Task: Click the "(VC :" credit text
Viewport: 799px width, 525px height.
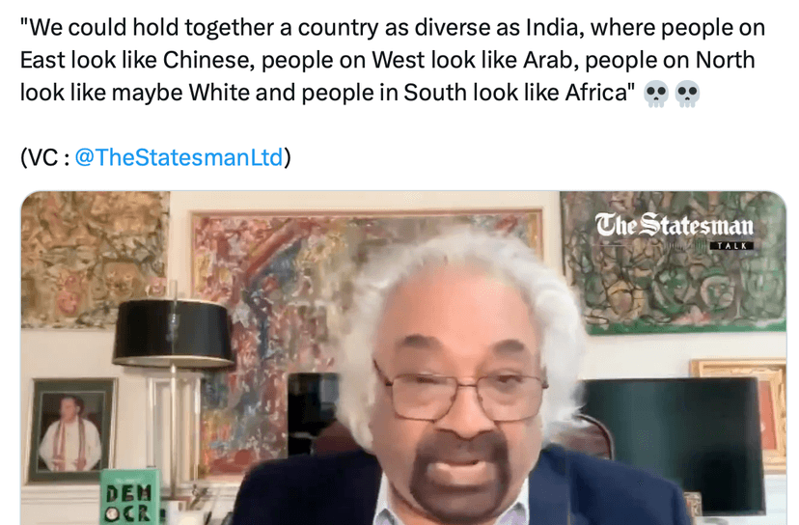Action: [44, 157]
